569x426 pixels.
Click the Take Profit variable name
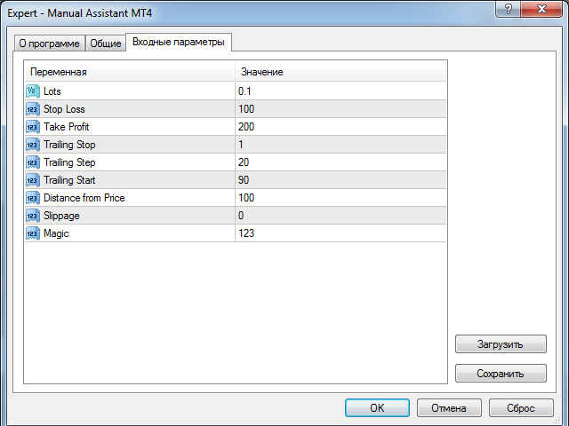tap(67, 127)
